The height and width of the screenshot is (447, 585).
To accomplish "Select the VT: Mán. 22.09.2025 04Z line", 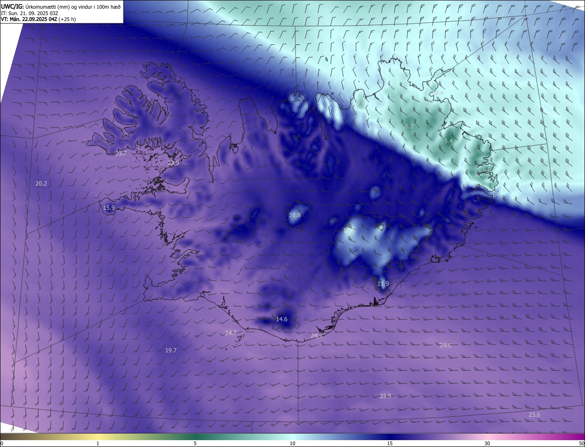I will [38, 19].
